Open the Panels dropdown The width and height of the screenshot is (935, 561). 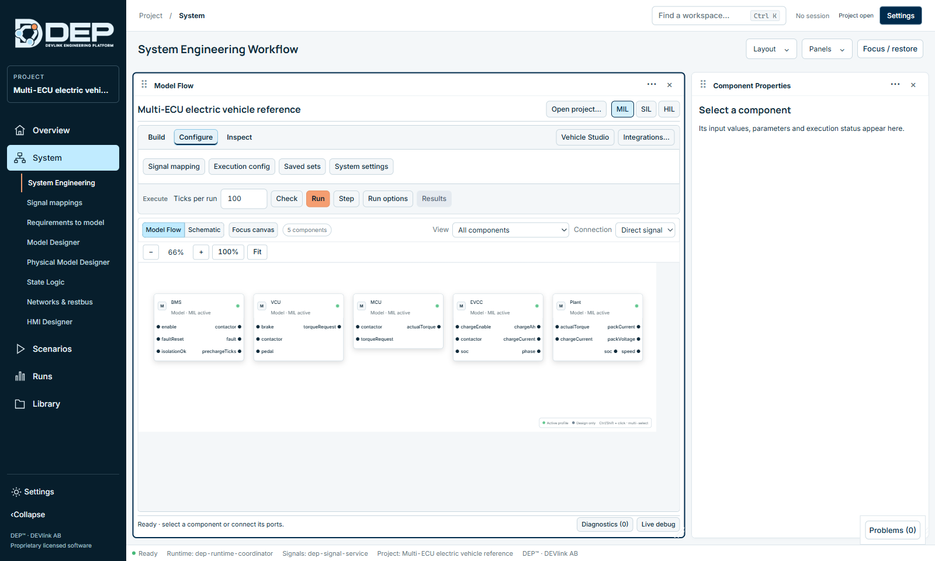827,49
